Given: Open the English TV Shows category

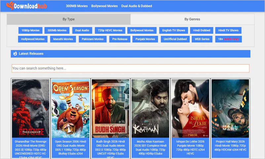Looking at the screenshot, I should (173, 30).
